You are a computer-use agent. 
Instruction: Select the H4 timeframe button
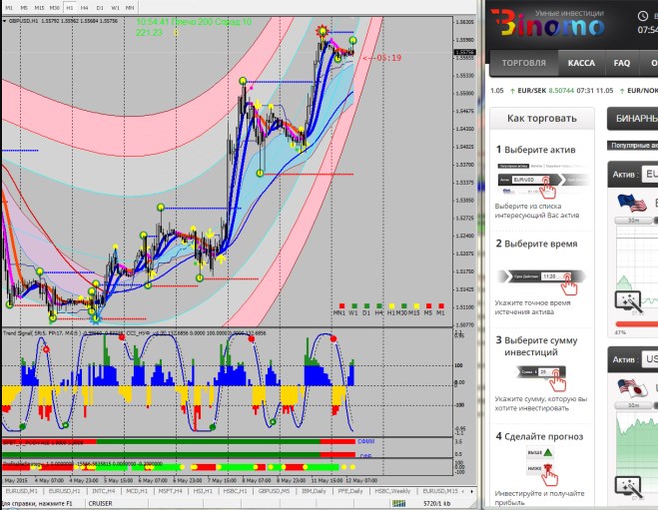click(84, 7)
